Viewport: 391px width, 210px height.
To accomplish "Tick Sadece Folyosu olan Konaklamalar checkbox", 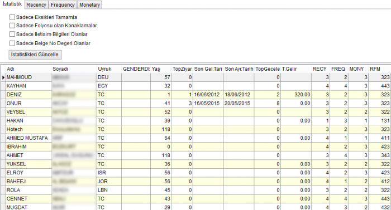I will click(x=12, y=26).
